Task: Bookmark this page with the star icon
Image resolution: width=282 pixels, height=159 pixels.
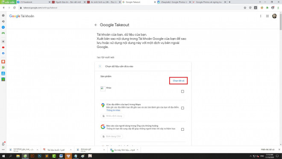Action: [245, 8]
